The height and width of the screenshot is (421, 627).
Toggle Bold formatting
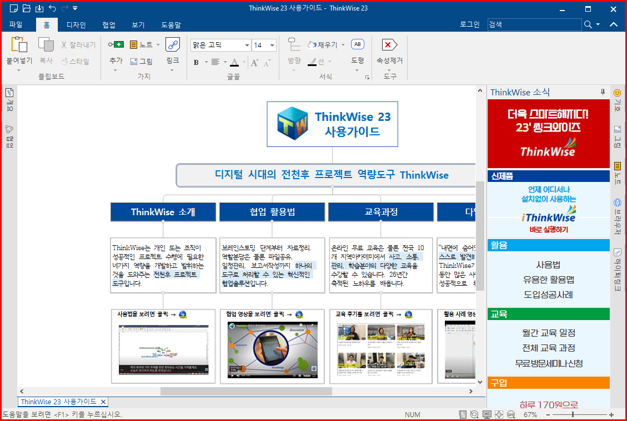coord(197,62)
